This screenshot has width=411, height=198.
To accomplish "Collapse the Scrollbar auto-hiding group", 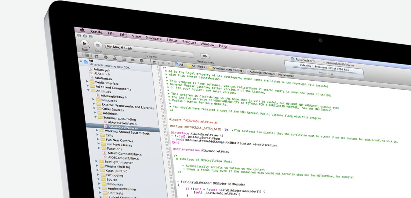I will (95, 117).
